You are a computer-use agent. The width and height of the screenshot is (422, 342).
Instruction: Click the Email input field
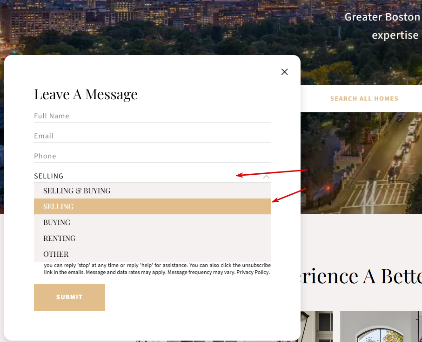[x=152, y=136]
